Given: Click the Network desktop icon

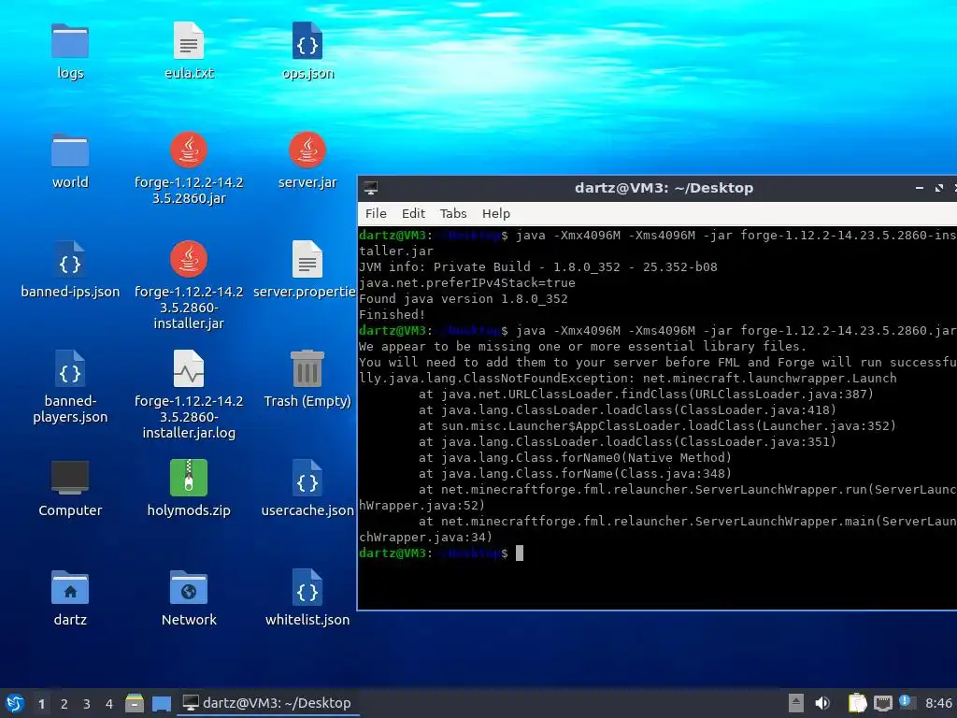Looking at the screenshot, I should click(189, 588).
